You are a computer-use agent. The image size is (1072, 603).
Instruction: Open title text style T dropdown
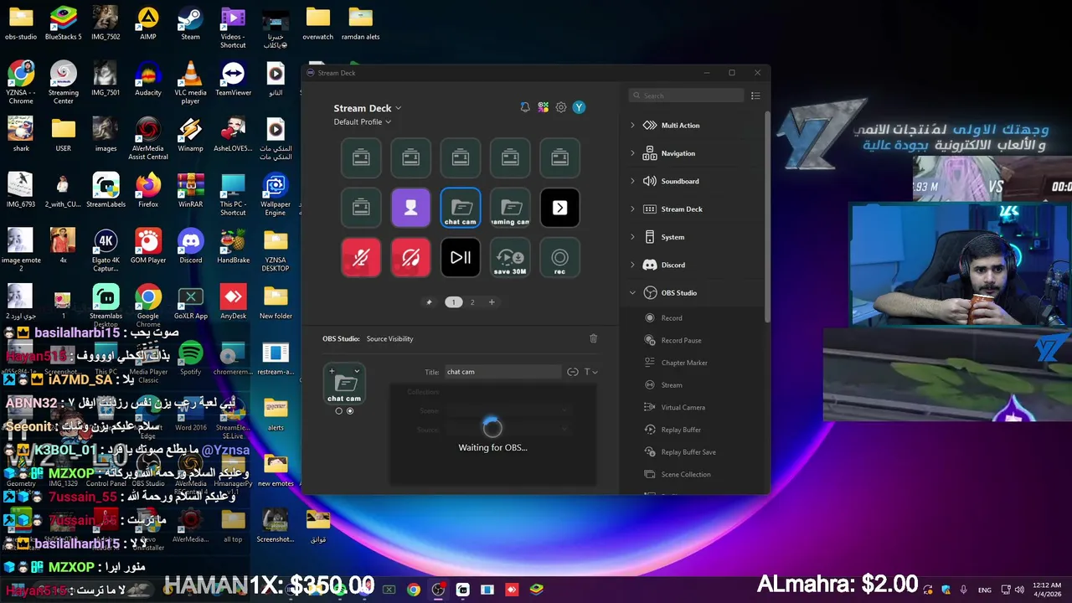click(590, 372)
